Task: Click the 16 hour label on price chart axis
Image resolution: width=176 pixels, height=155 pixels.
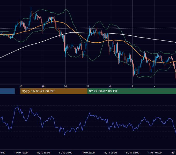Action: tap(21, 87)
